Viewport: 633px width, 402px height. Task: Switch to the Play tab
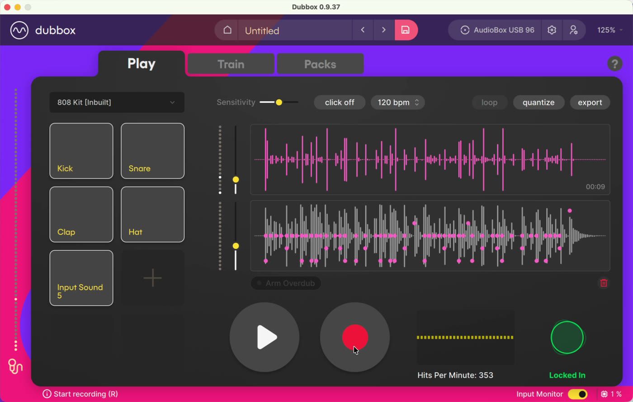[142, 64]
